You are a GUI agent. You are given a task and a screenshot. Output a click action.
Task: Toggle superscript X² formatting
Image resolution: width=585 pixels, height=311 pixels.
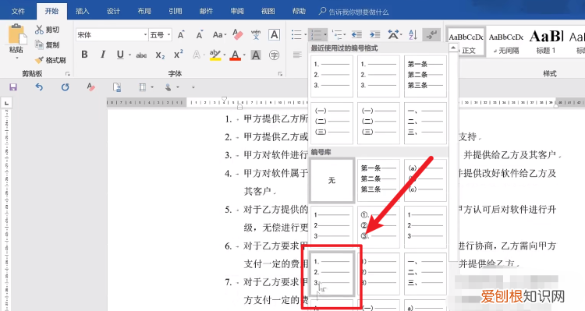[179, 55]
